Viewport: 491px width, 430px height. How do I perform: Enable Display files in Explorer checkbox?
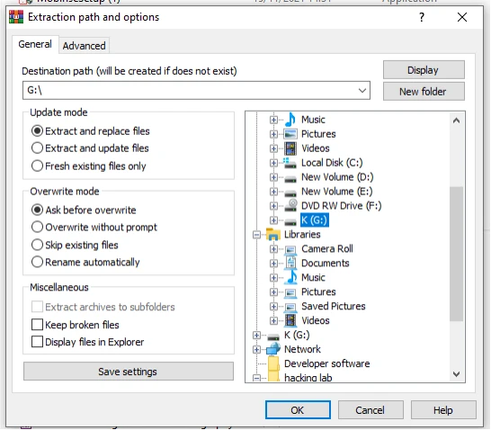pyautogui.click(x=37, y=342)
